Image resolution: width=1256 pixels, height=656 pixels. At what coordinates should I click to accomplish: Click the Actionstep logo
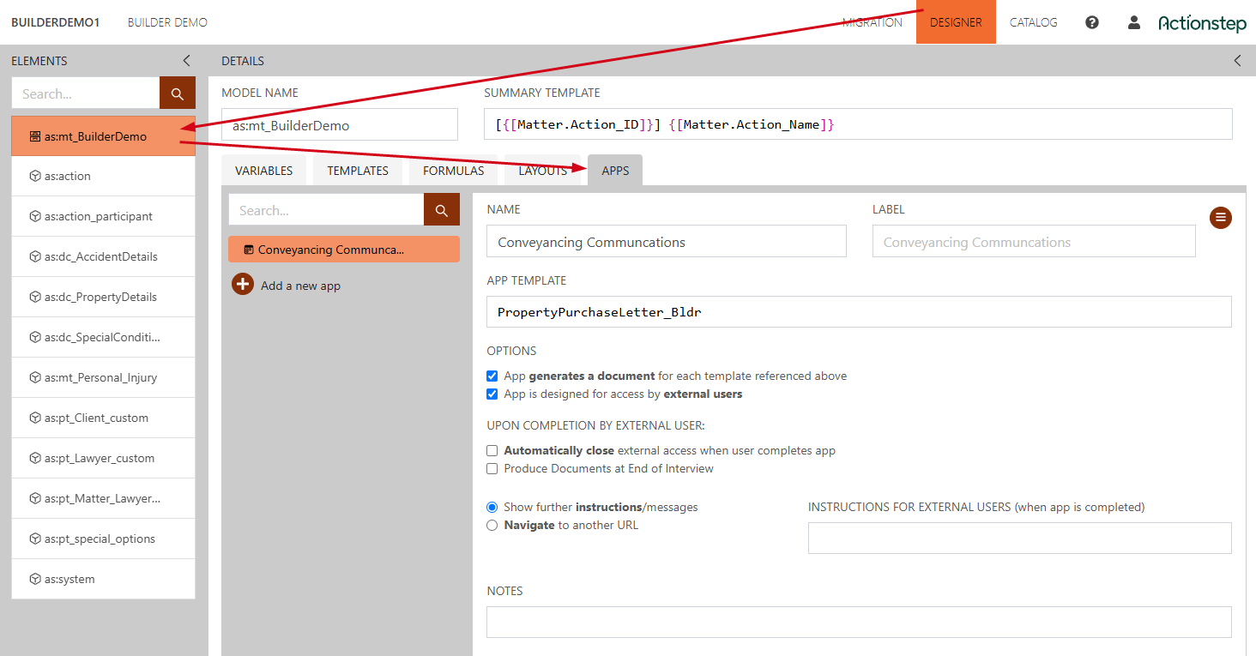(1202, 23)
